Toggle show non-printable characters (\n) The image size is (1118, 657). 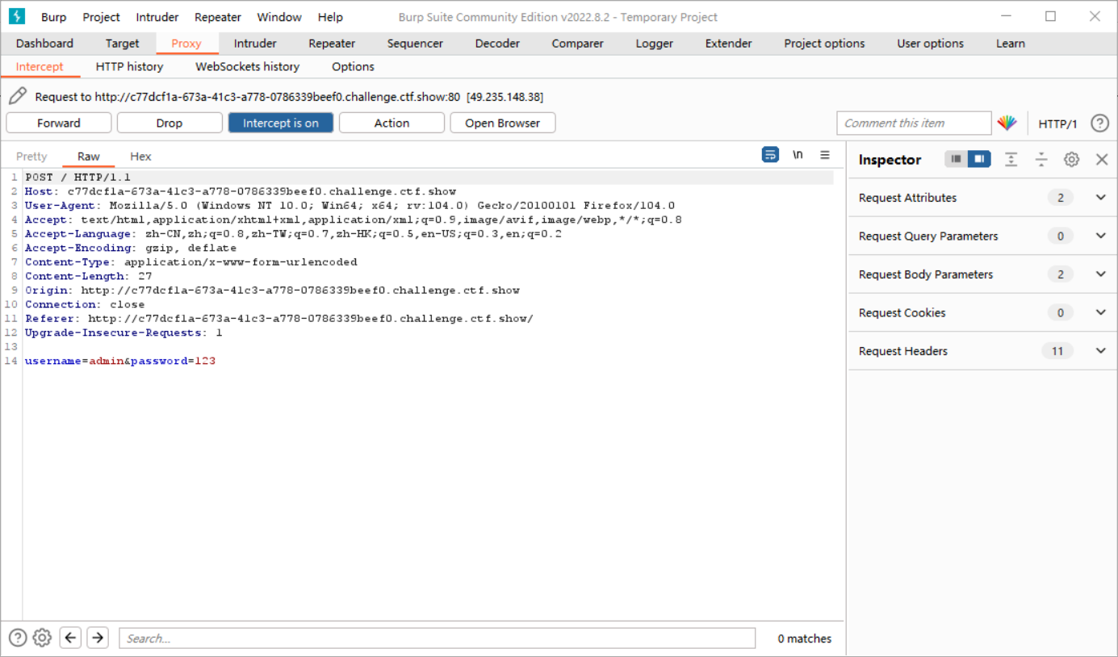point(798,155)
